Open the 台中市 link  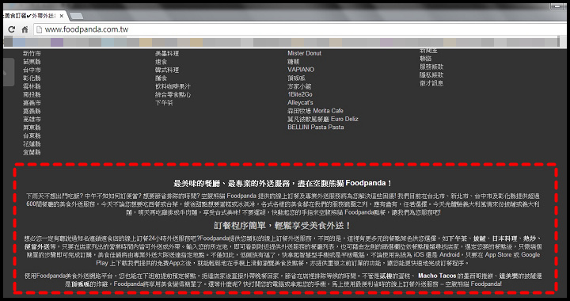click(32, 70)
